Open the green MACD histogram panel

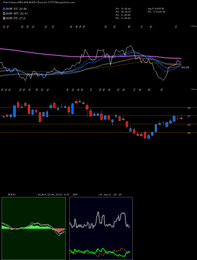tap(33, 228)
